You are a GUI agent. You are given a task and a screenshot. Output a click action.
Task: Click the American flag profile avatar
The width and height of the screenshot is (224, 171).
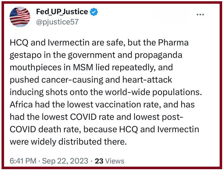(x=20, y=16)
